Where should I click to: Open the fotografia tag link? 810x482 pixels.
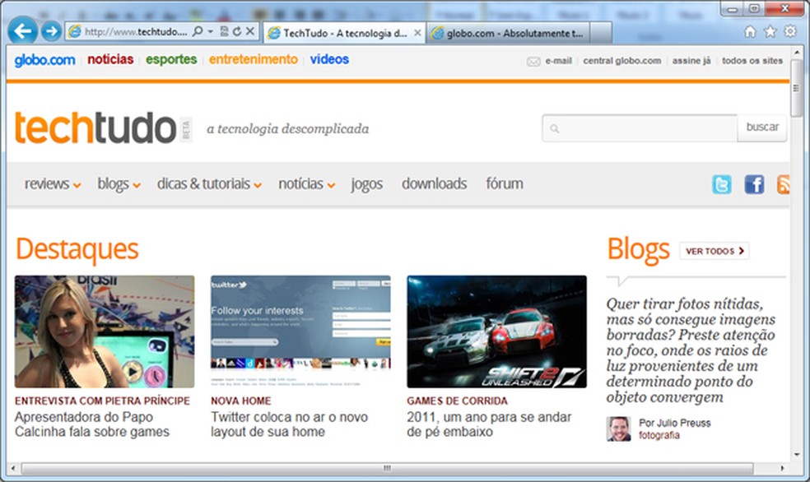(x=659, y=435)
